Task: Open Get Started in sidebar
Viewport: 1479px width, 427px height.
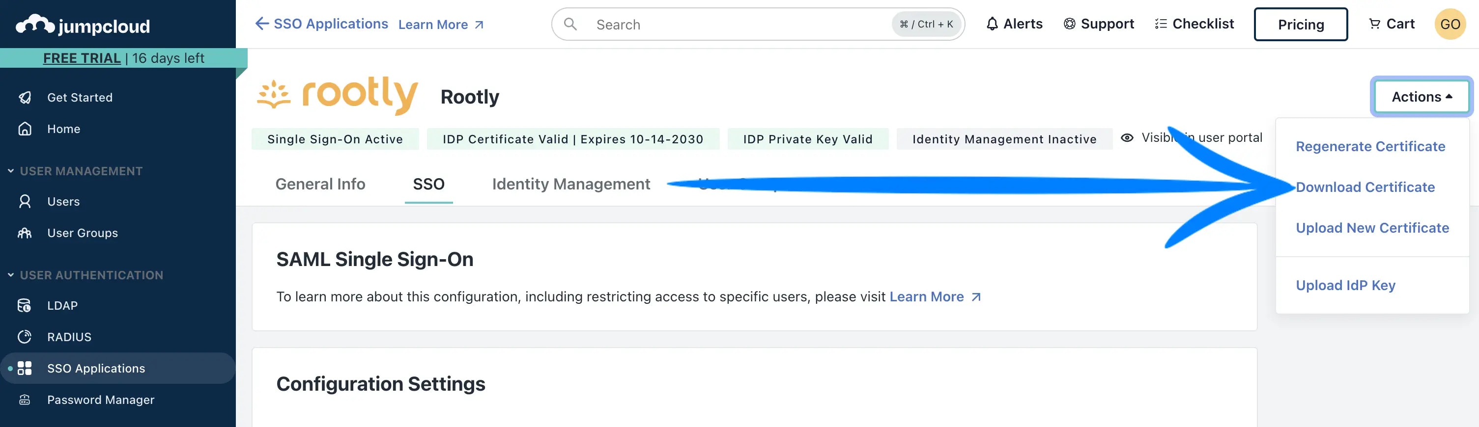Action: point(80,98)
